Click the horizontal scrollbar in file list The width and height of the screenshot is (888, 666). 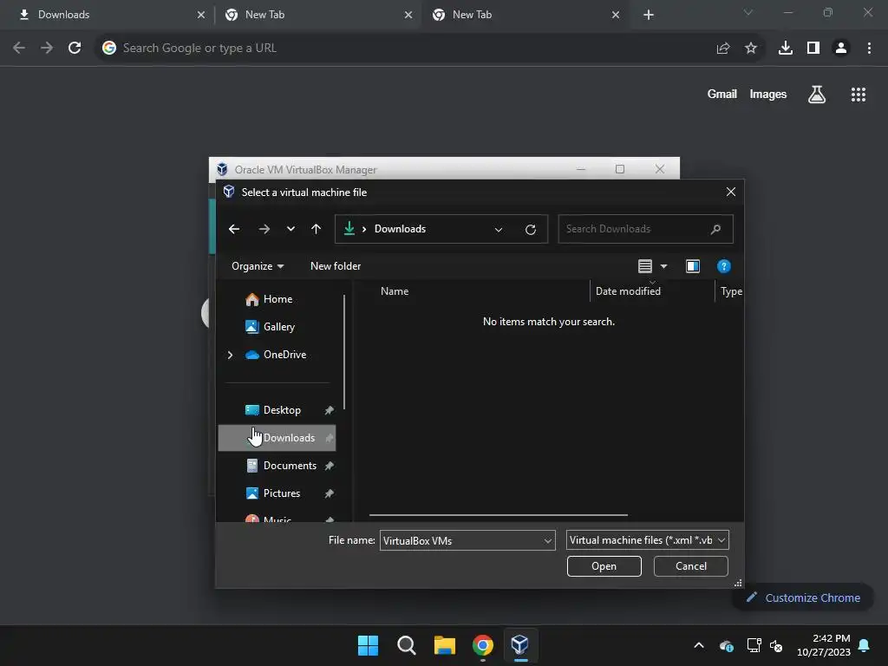(499, 515)
